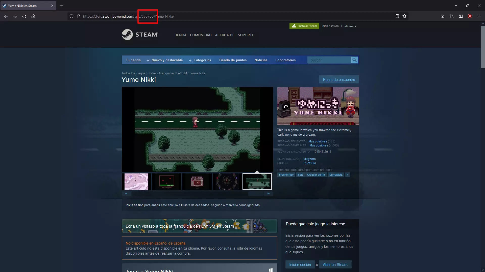
Task: Open ACERCA DE in the top menu
Action: 225,35
